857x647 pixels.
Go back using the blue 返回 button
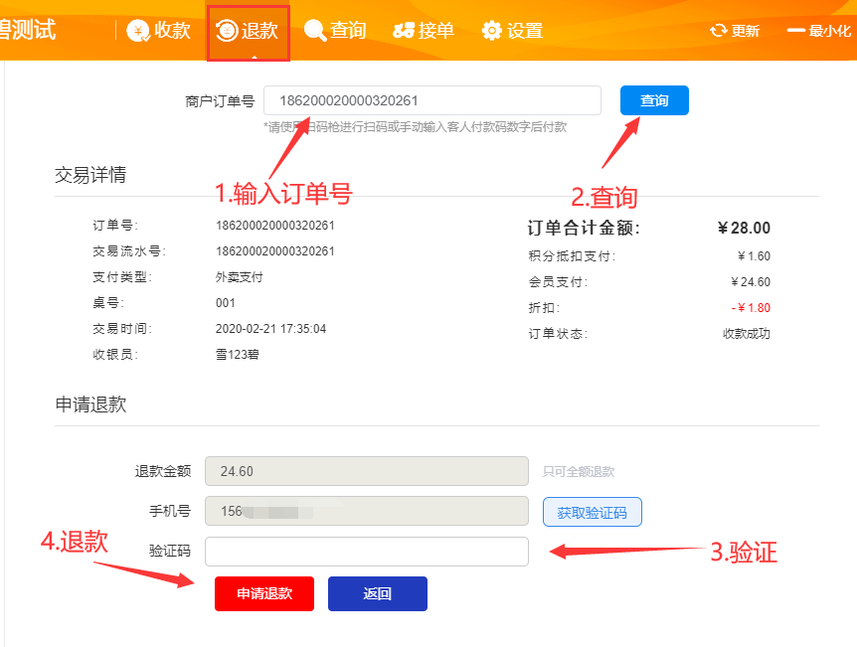[x=378, y=593]
